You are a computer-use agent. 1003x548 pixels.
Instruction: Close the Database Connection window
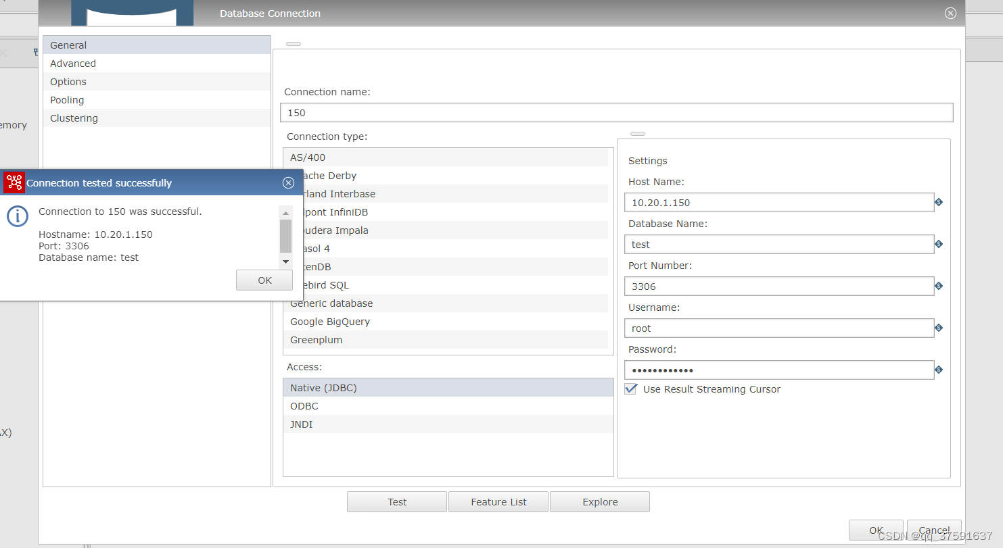click(x=950, y=13)
